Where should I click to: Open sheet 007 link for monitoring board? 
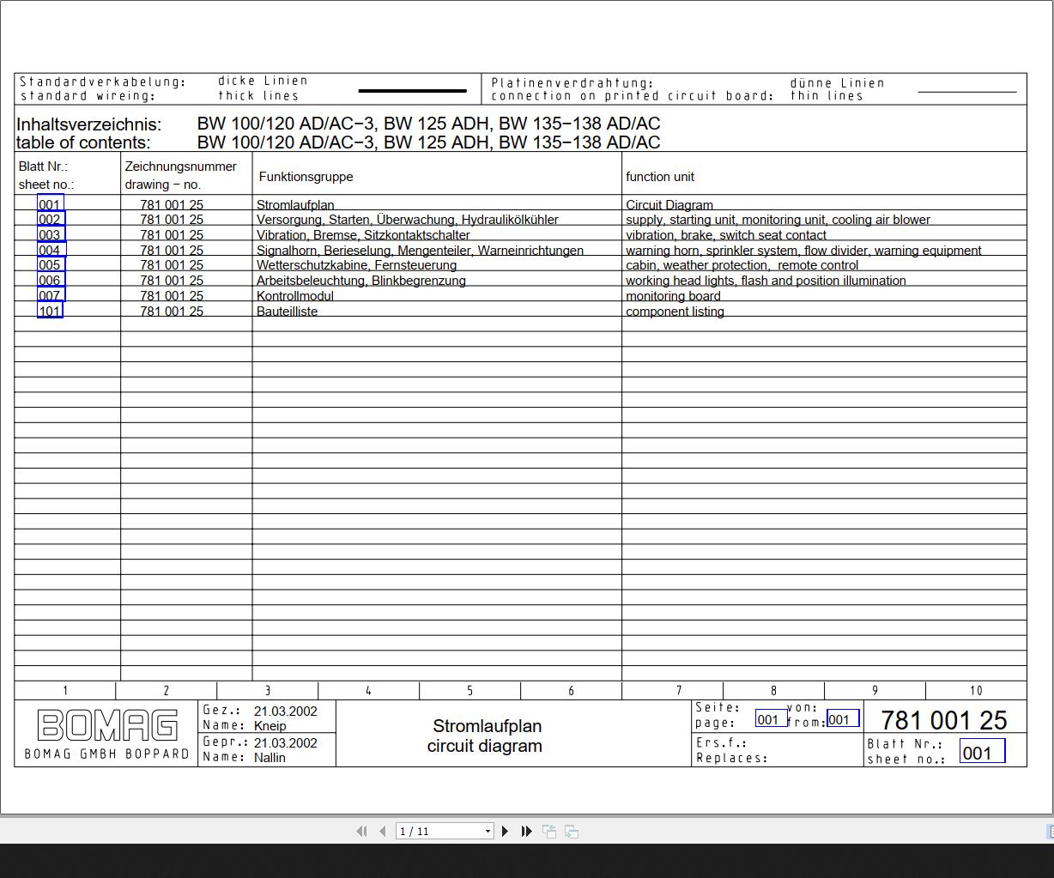click(x=51, y=295)
